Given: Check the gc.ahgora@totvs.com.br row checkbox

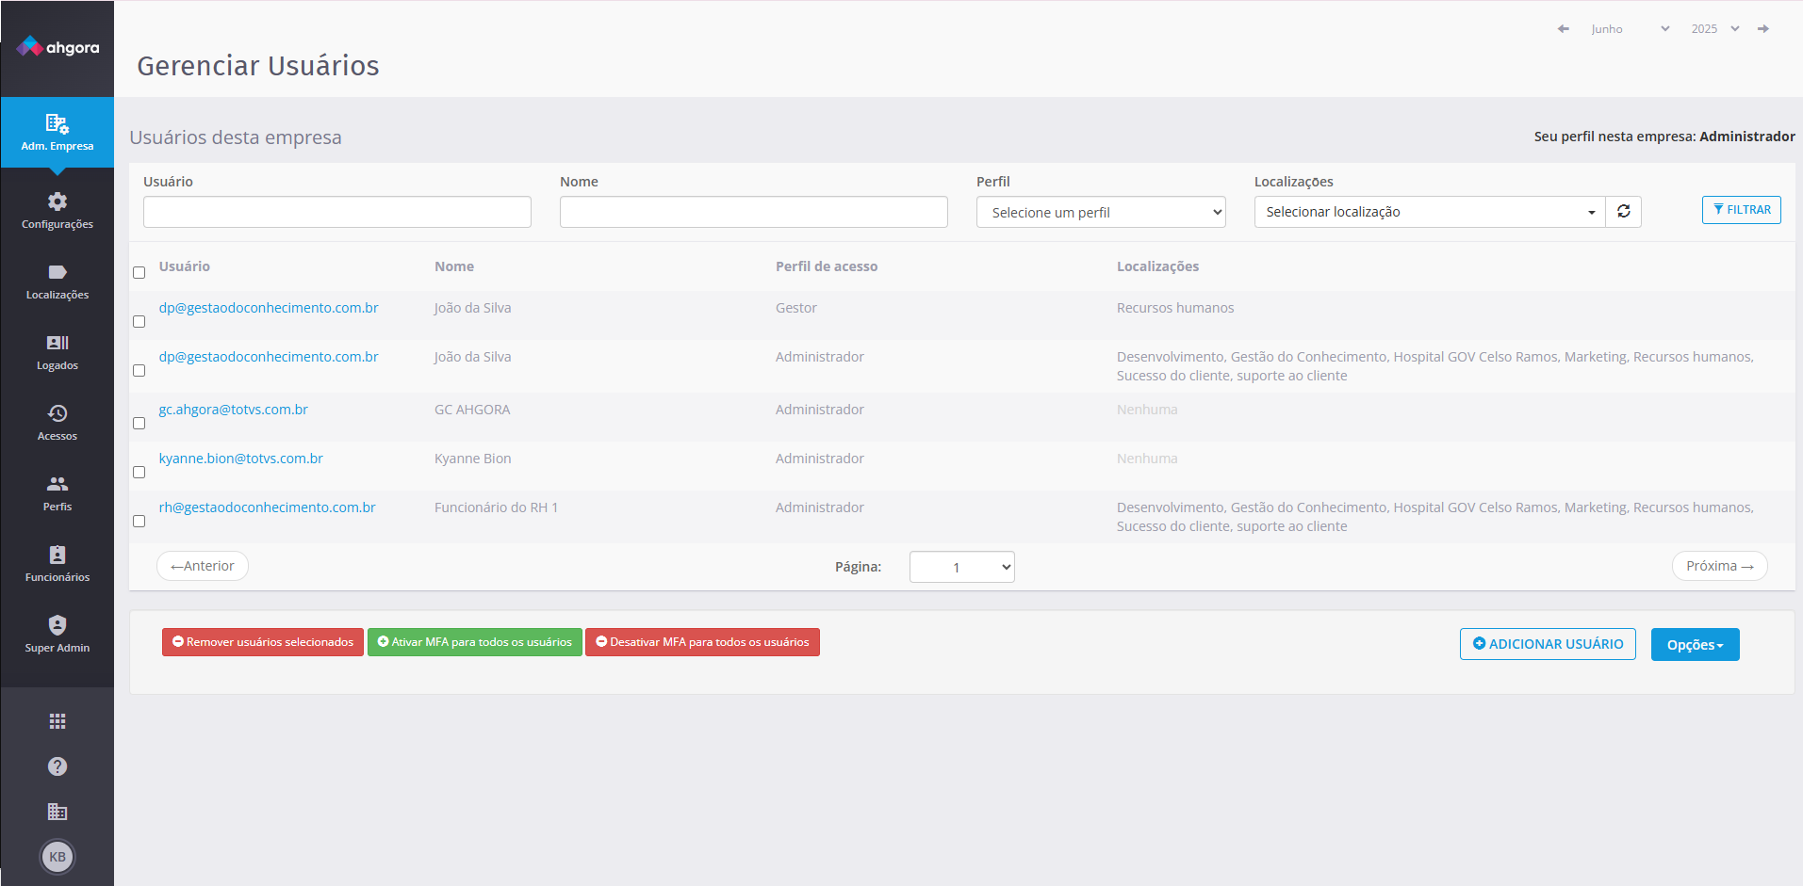Looking at the screenshot, I should 139,424.
